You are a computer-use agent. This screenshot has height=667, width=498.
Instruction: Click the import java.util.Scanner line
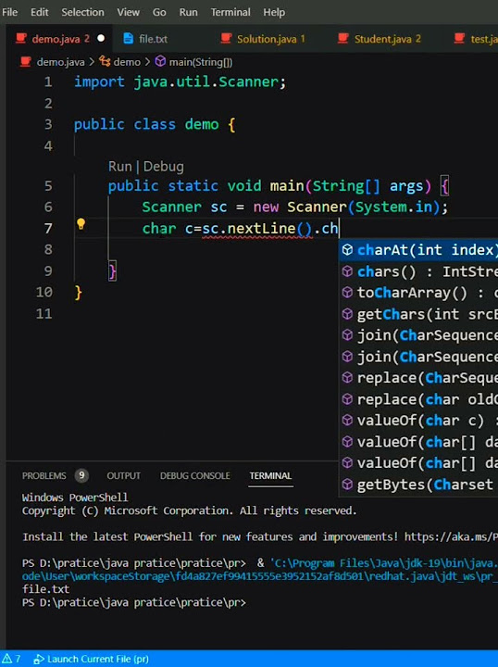pyautogui.click(x=181, y=82)
